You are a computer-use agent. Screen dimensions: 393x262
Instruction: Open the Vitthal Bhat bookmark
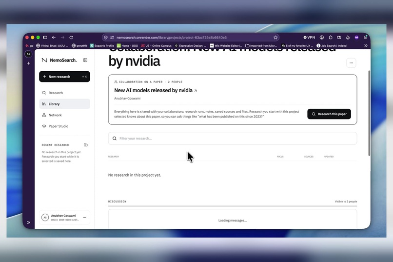[52, 46]
